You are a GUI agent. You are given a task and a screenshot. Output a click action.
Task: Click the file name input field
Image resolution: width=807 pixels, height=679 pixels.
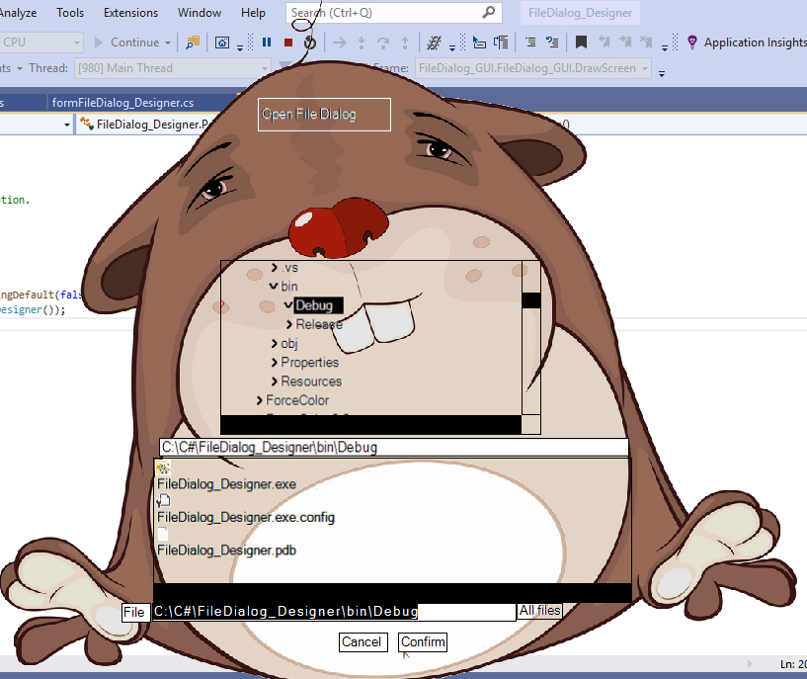tap(334, 612)
